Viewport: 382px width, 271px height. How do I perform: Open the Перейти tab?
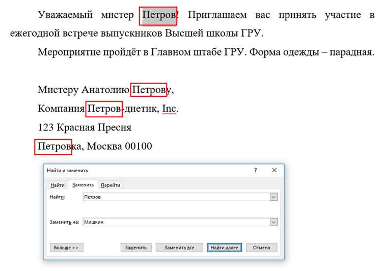tap(111, 185)
